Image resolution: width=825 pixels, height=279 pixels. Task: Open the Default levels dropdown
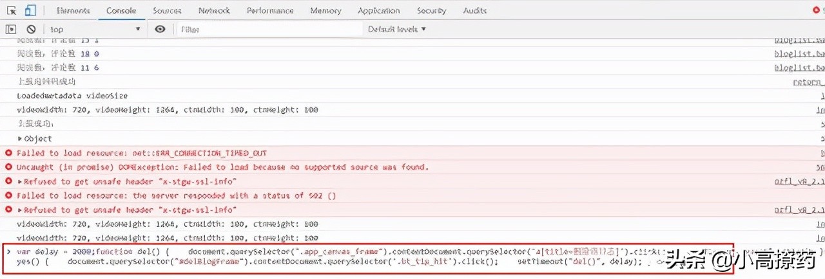click(396, 30)
